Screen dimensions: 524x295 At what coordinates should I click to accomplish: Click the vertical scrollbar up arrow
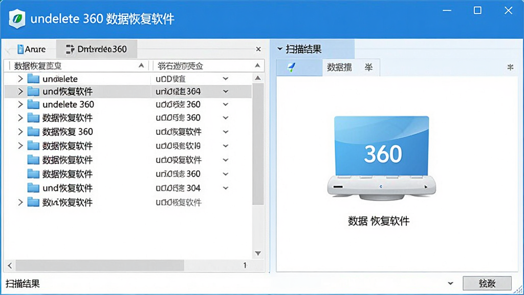pyautogui.click(x=258, y=78)
